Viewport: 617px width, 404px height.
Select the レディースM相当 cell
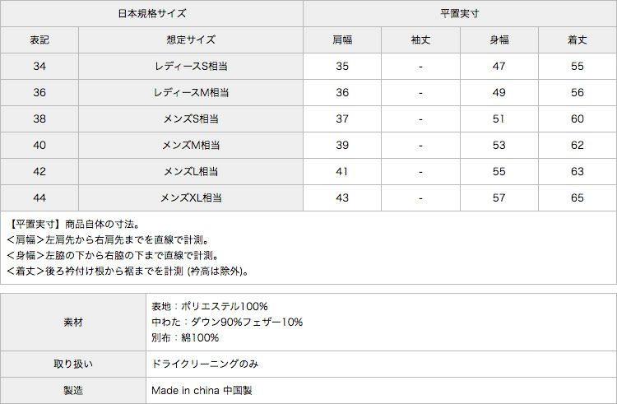(191, 93)
